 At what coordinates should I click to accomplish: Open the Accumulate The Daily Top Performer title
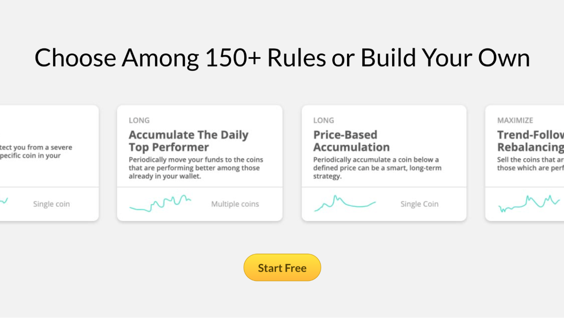pos(188,141)
